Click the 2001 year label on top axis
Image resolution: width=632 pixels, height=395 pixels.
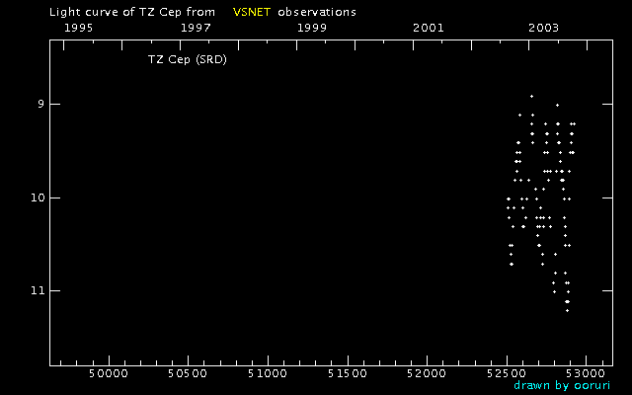pos(428,28)
